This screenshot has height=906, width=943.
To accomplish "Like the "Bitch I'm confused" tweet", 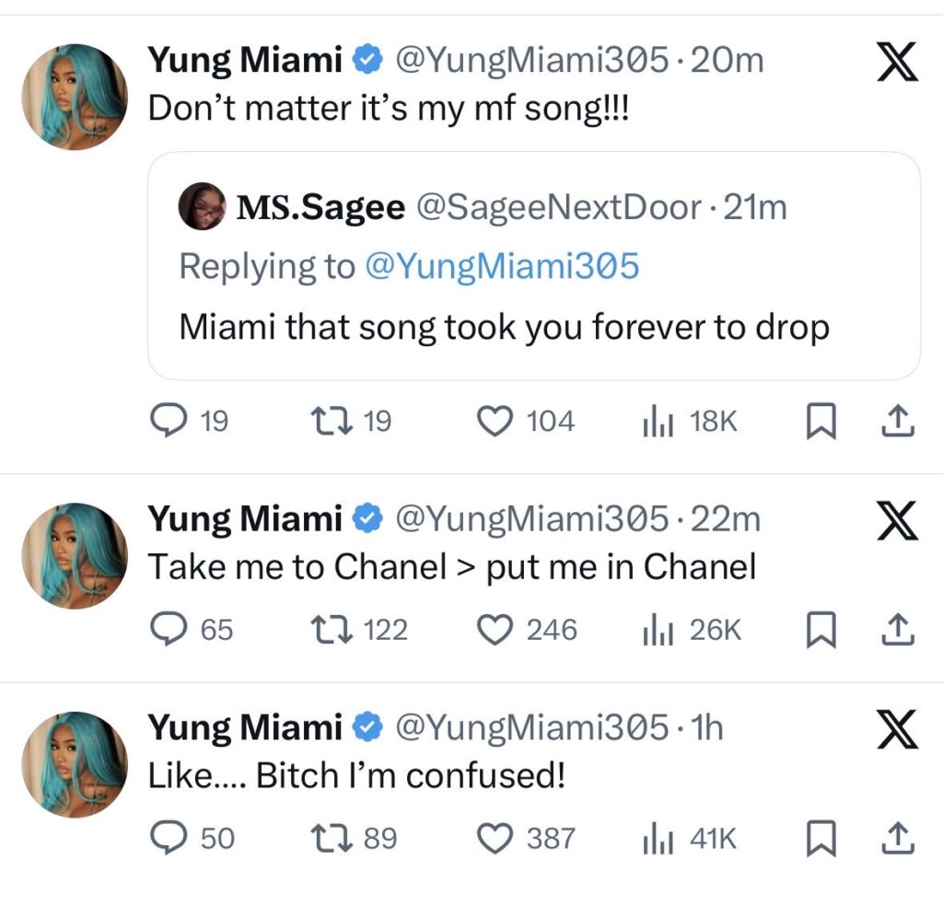I will click(x=495, y=838).
